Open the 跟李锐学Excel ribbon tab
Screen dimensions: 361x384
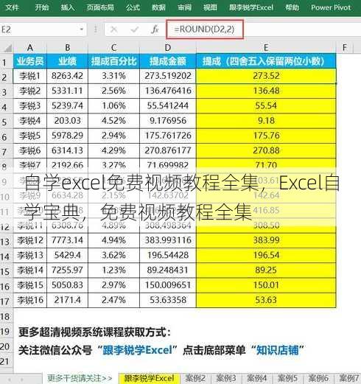coord(251,7)
